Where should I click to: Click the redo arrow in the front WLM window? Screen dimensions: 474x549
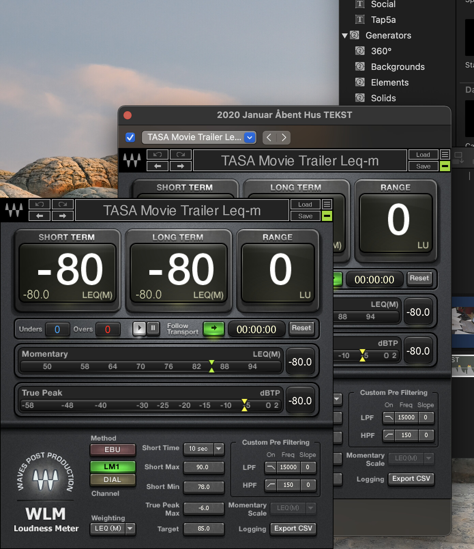tap(62, 204)
